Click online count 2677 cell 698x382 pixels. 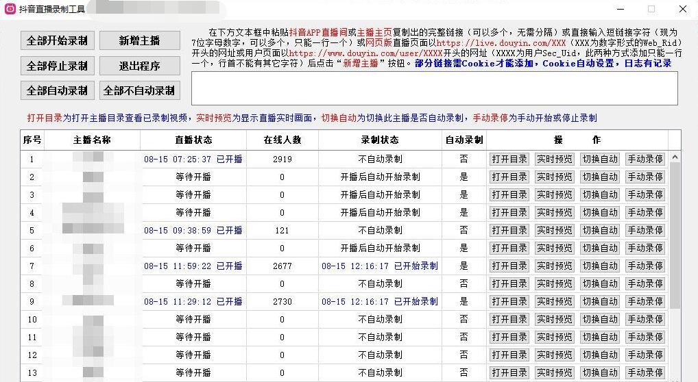[282, 266]
